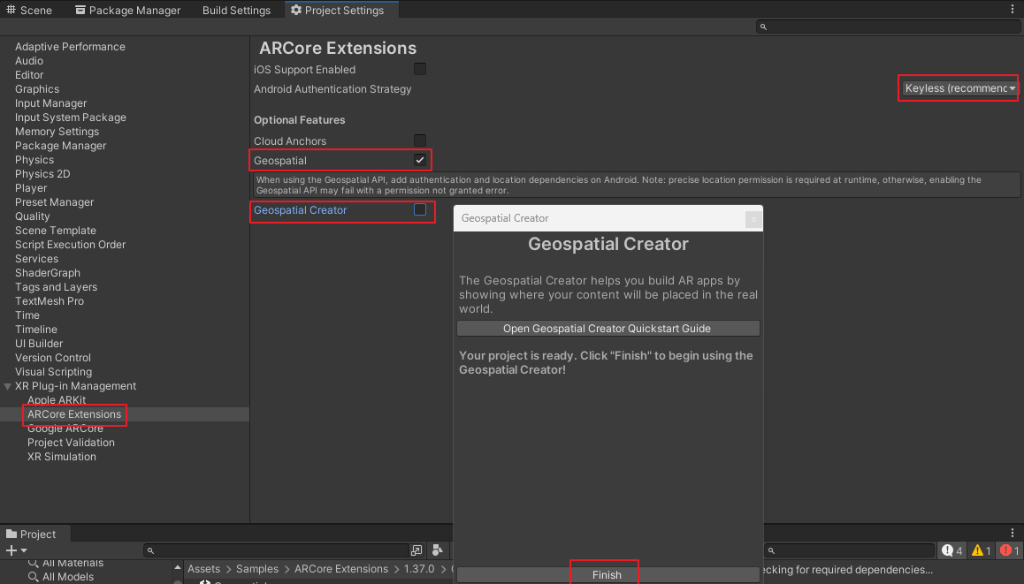Collapse the XR Plug-in Management tree section
Screen dimensions: 1024x584
click(x=8, y=386)
